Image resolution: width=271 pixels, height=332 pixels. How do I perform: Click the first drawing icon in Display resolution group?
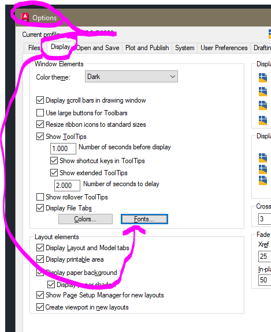[263, 78]
